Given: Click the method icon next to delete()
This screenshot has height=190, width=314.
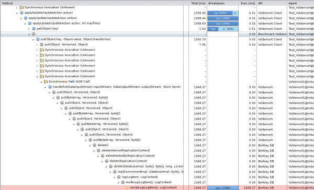Looking at the screenshot, I should (x=95, y=145).
